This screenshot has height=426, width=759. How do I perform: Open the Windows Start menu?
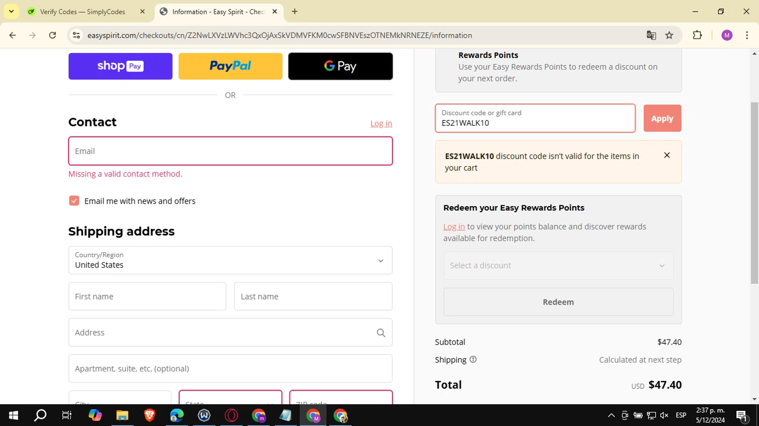coord(14,415)
